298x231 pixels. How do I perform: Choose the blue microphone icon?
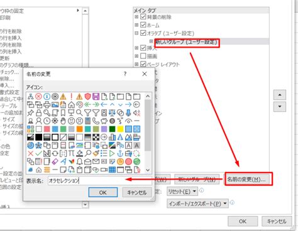pos(128,113)
